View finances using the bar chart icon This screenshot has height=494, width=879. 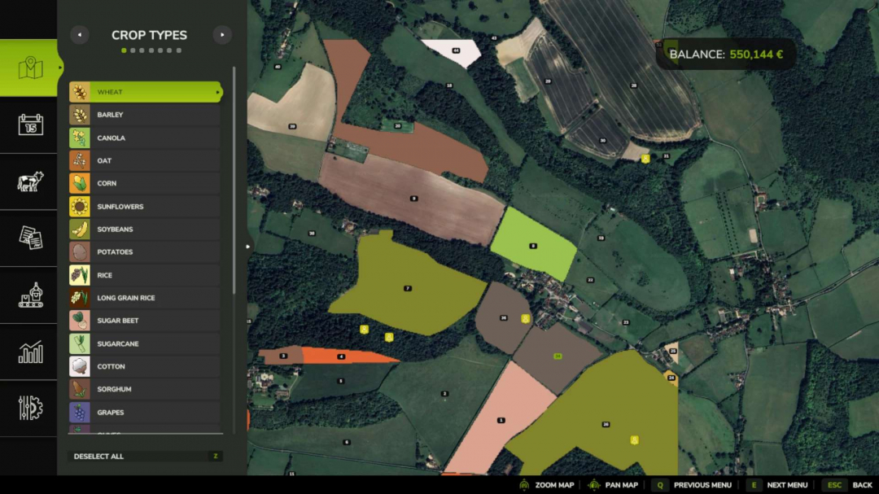(29, 352)
